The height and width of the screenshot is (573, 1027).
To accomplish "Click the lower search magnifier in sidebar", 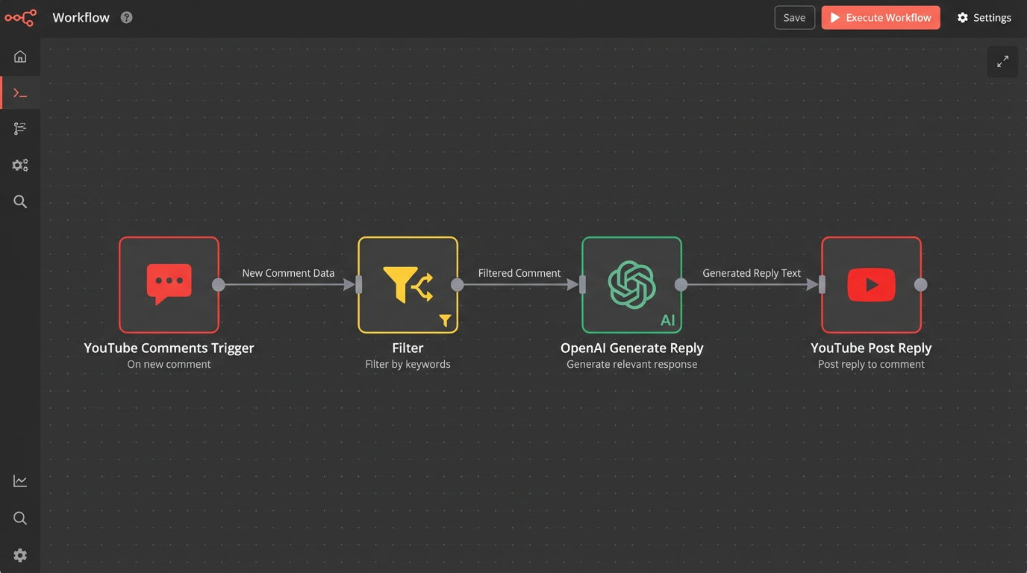I will (x=19, y=518).
